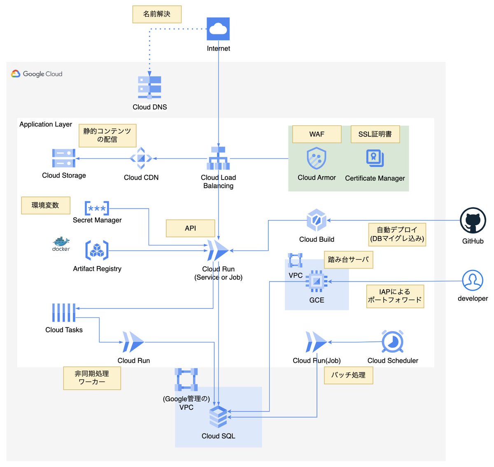Select the SSL証明書 label box
Image resolution: width=494 pixels, height=467 pixels.
[375, 134]
